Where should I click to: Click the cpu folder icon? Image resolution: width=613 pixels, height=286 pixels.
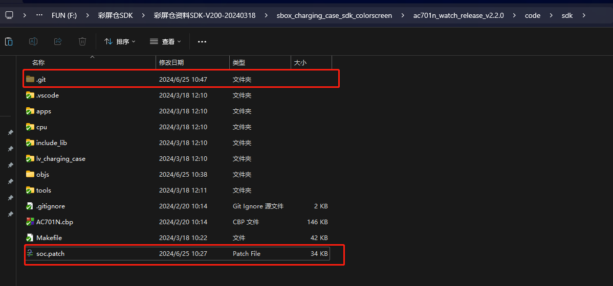point(30,127)
